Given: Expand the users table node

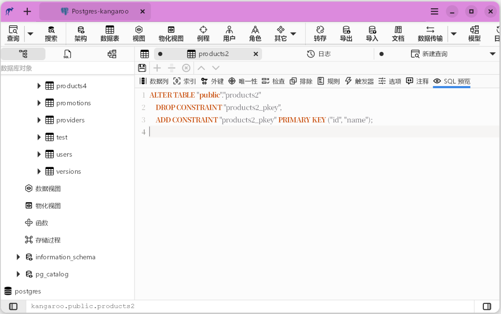Looking at the screenshot, I should [39, 154].
